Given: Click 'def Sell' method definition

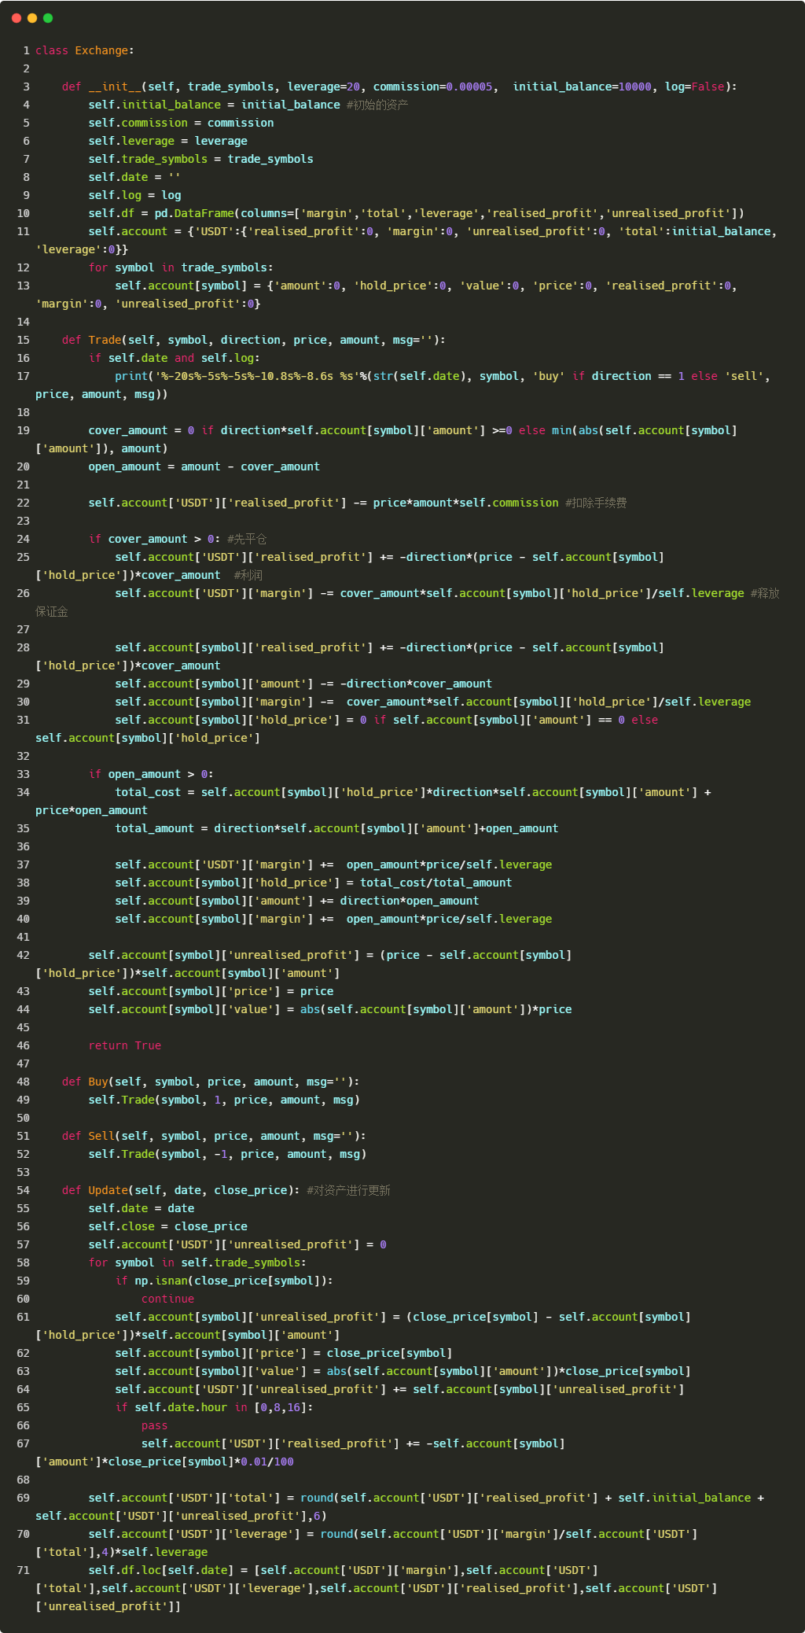Looking at the screenshot, I should click(x=88, y=1136).
